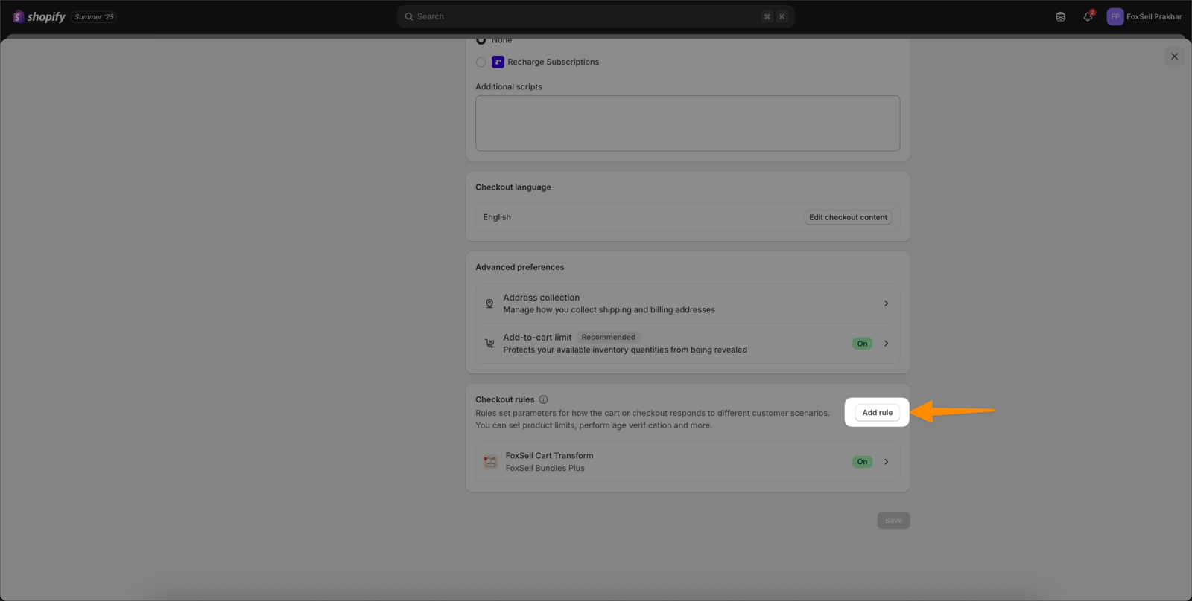The image size is (1192, 601).
Task: Click the search magnifier icon
Action: pos(409,16)
